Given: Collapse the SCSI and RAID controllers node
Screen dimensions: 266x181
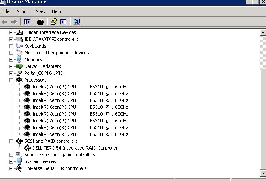Looking at the screenshot, I should pos(11,141).
